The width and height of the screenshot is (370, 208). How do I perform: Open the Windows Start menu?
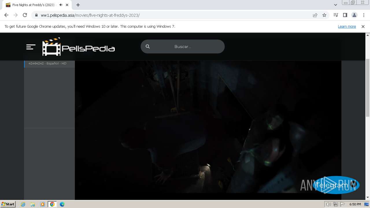(8, 204)
